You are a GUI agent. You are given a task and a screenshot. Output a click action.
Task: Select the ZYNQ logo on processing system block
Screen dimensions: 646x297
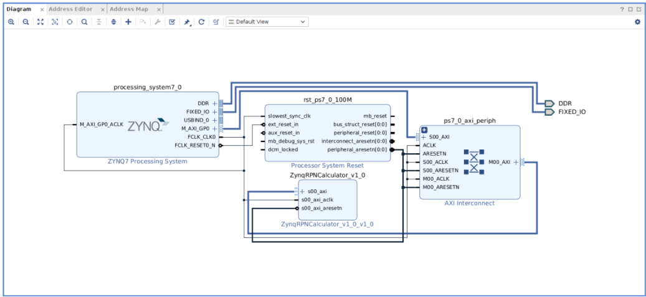click(x=148, y=125)
